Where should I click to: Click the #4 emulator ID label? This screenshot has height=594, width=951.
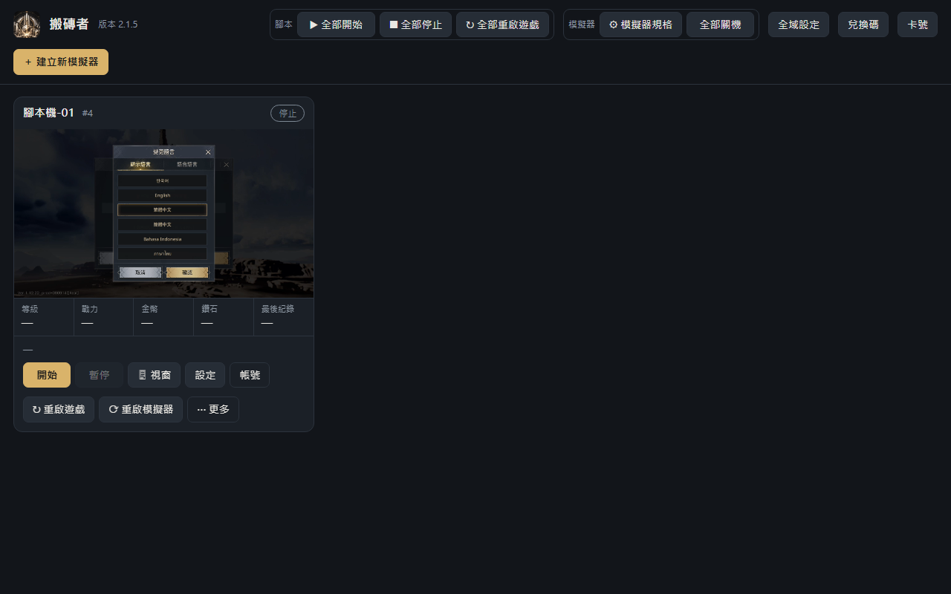pyautogui.click(x=88, y=114)
